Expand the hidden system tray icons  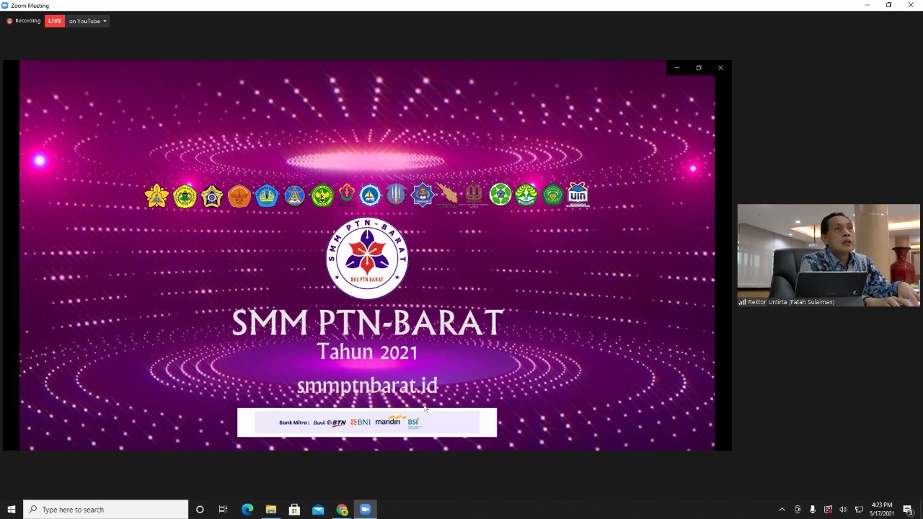782,510
